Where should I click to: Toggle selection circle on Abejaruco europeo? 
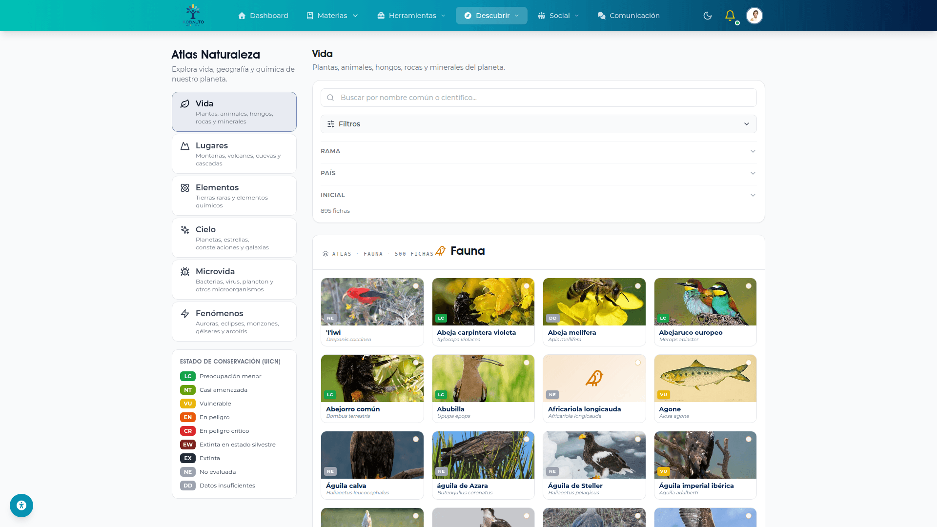click(749, 286)
